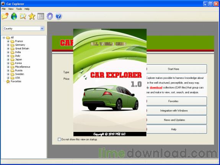Open the Help menu
This screenshot has width=220, height=165.
point(27,9)
